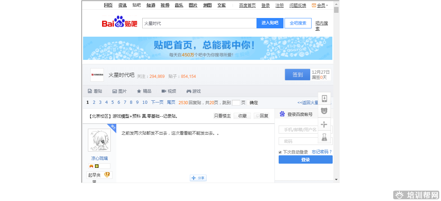Screen dimensions: 441x201
Task: Click the jump-to-page input box
Action: tap(236, 102)
